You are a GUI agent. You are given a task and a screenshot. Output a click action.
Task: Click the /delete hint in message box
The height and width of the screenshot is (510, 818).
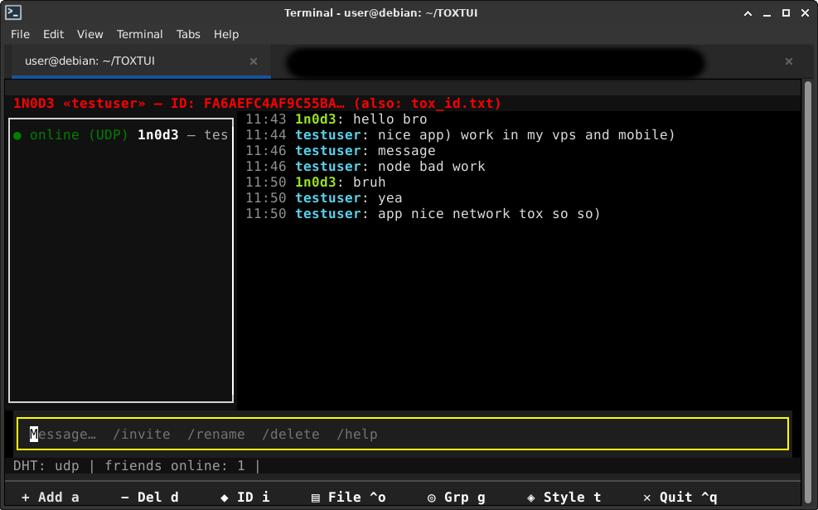pos(291,435)
